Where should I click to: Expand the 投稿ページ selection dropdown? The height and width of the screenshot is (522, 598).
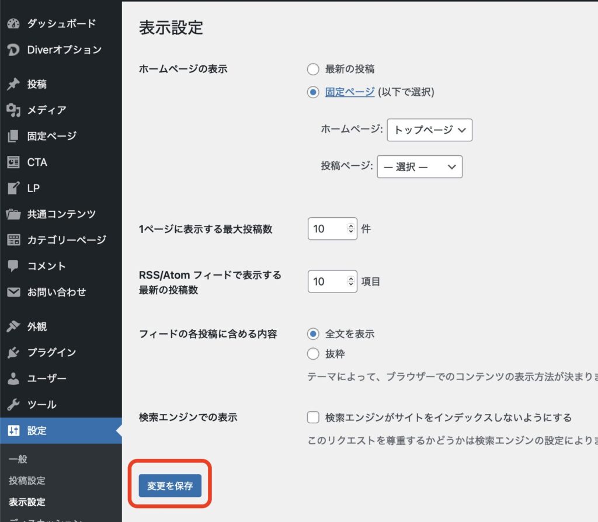pos(419,167)
